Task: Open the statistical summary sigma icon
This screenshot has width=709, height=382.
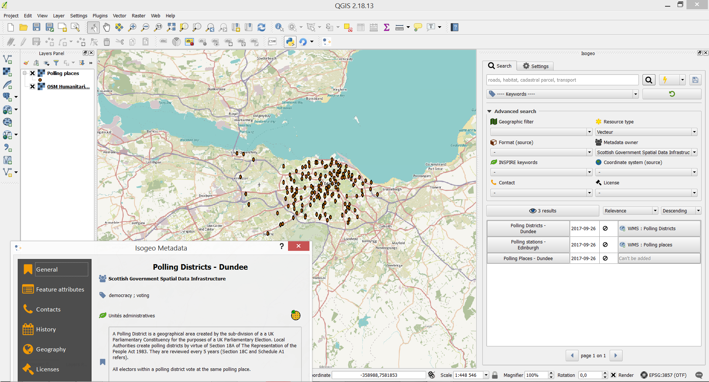Action: (x=387, y=27)
